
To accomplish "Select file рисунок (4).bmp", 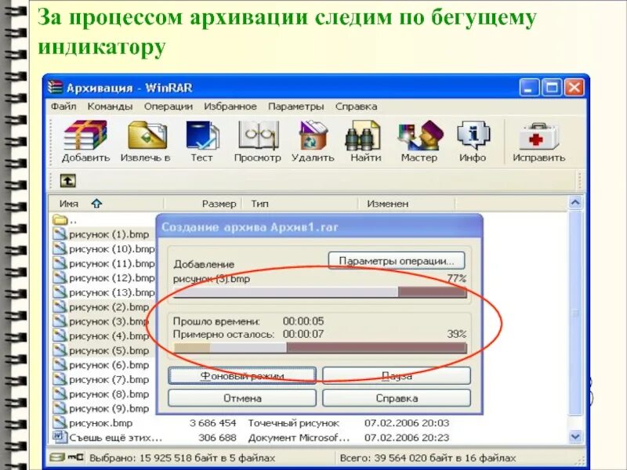I will [x=109, y=336].
